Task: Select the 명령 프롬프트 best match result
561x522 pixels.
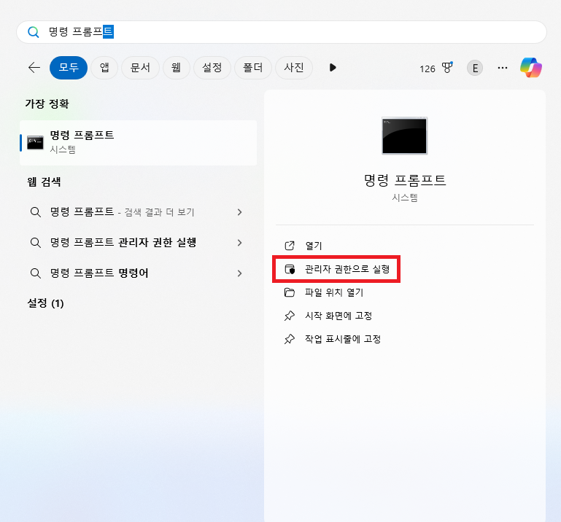Action: 139,143
